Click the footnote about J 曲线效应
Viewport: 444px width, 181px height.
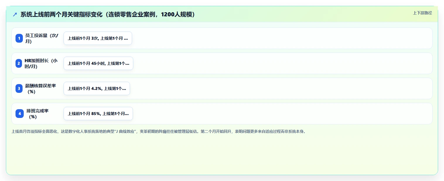[x=158, y=132]
